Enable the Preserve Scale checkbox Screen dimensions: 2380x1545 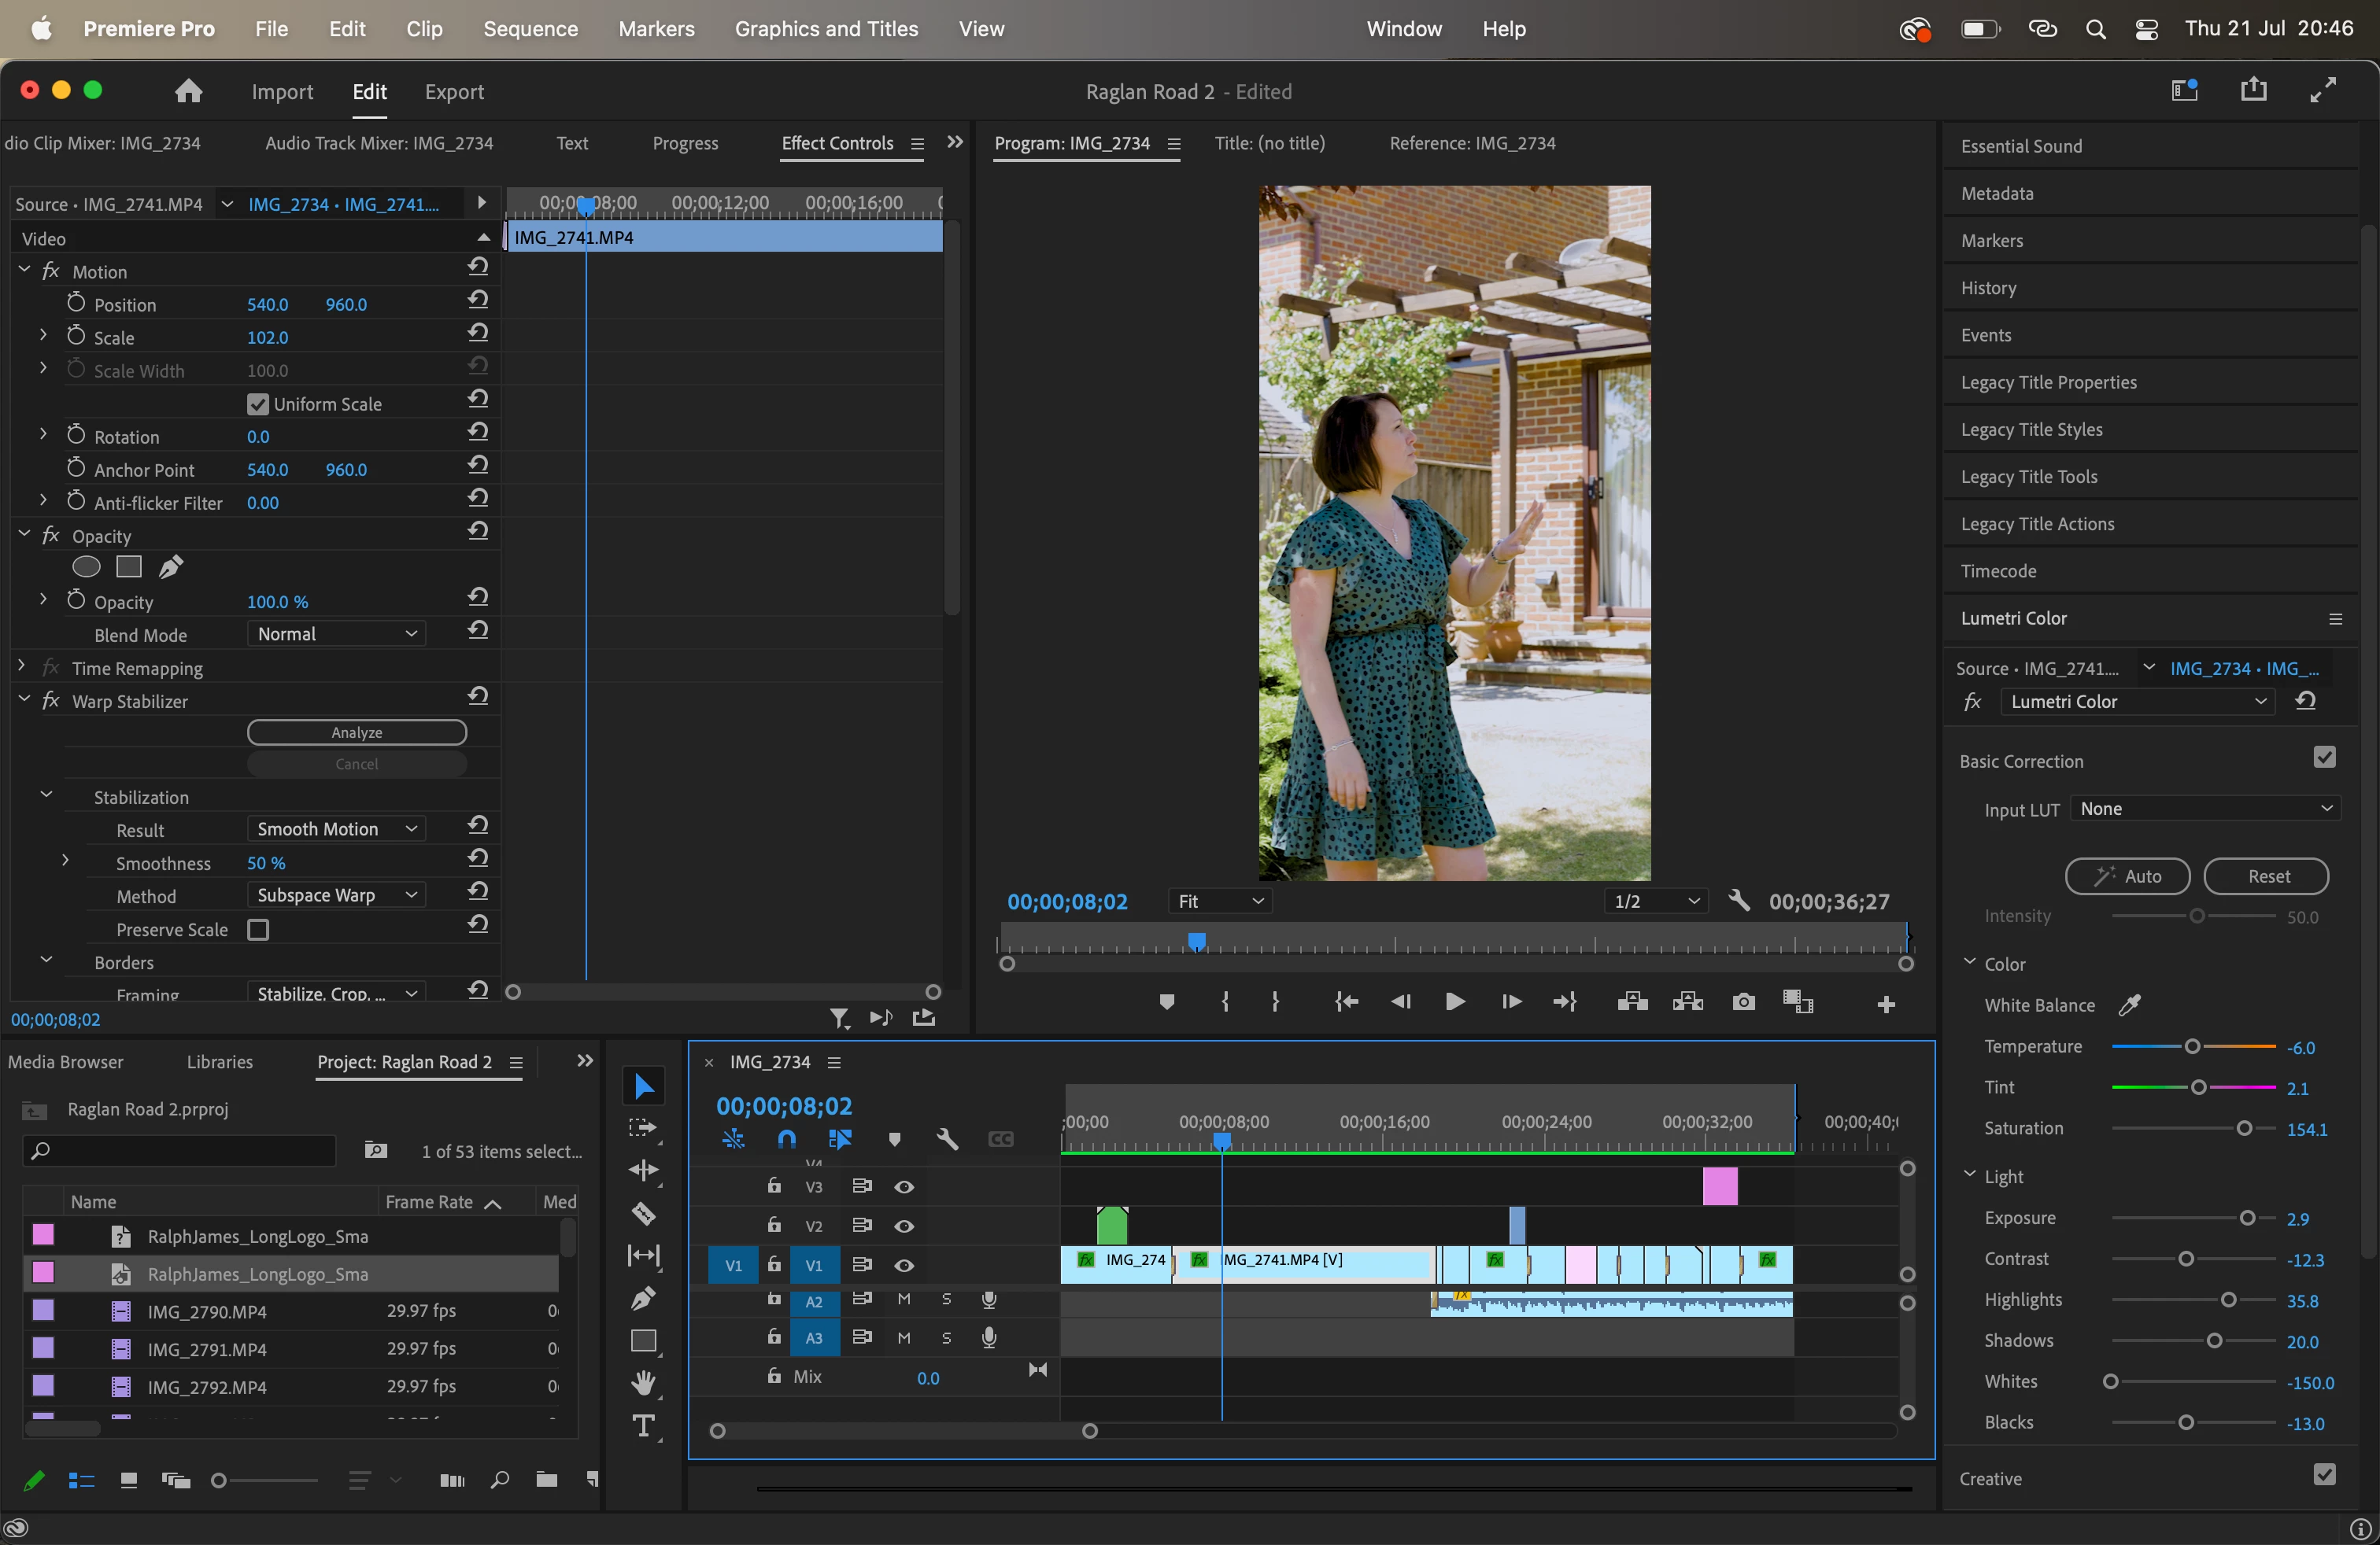click(x=258, y=929)
